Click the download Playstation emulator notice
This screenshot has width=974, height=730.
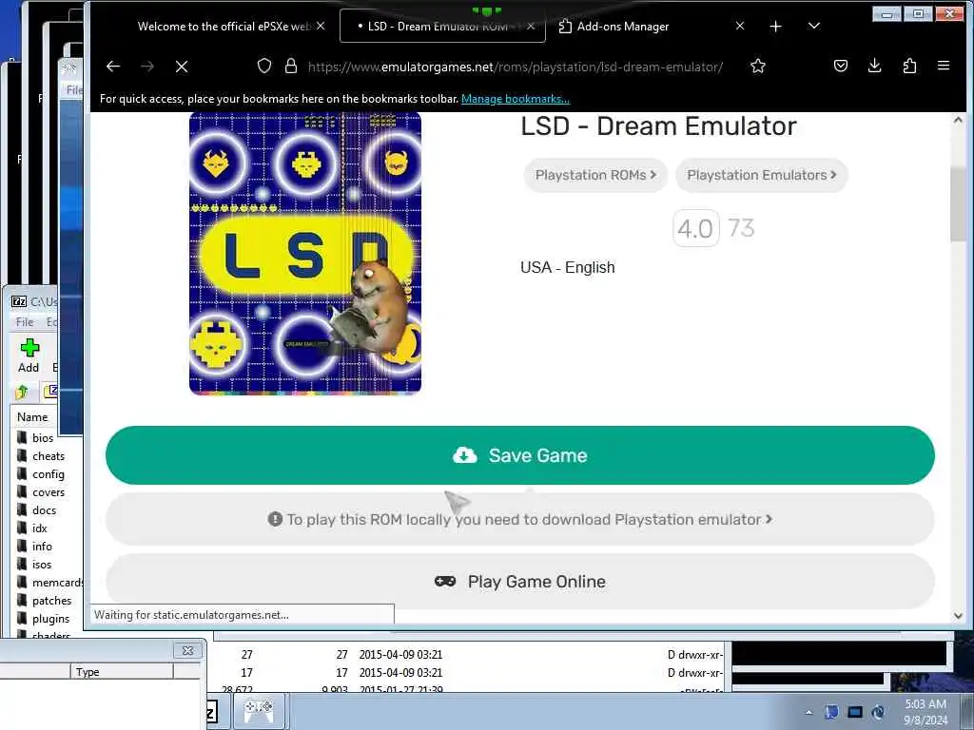click(520, 520)
